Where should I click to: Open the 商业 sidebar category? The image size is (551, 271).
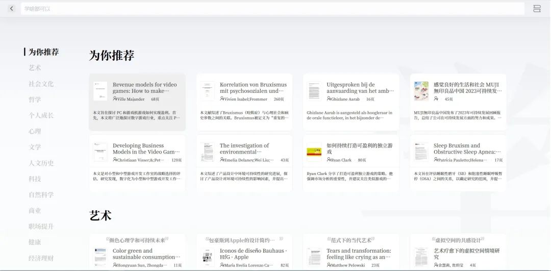pyautogui.click(x=35, y=211)
